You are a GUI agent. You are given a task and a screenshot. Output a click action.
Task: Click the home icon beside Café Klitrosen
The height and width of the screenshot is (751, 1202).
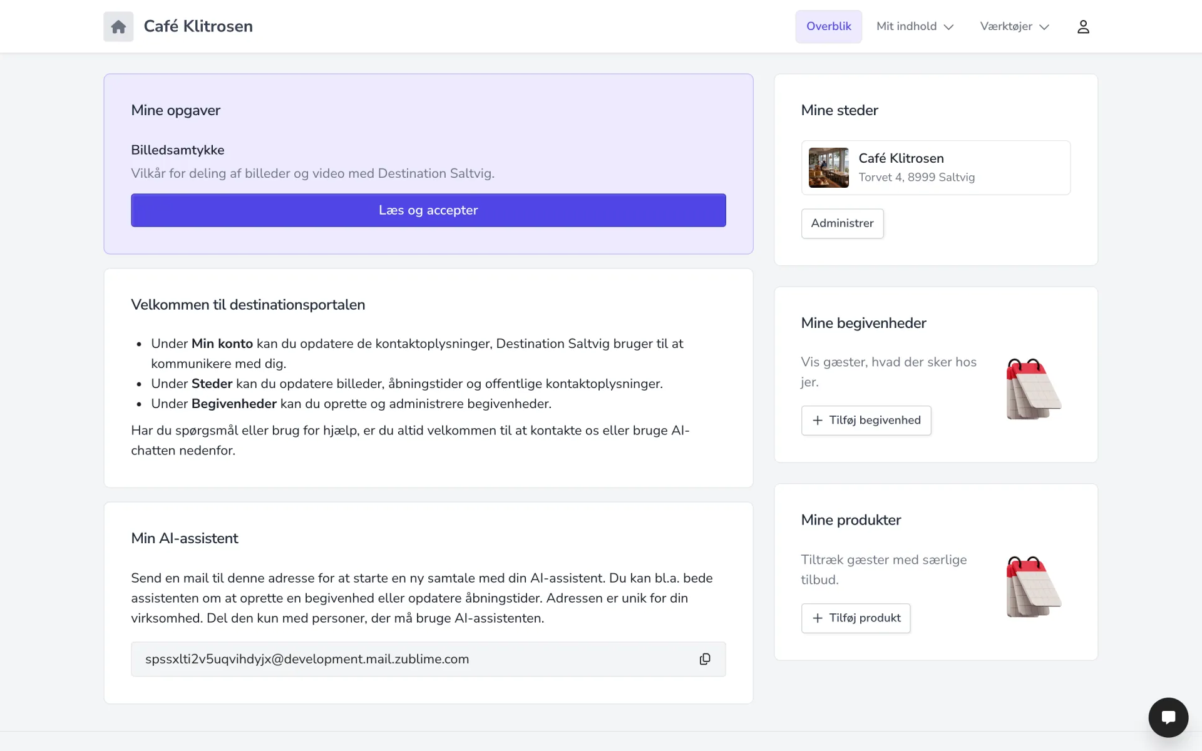(x=118, y=26)
